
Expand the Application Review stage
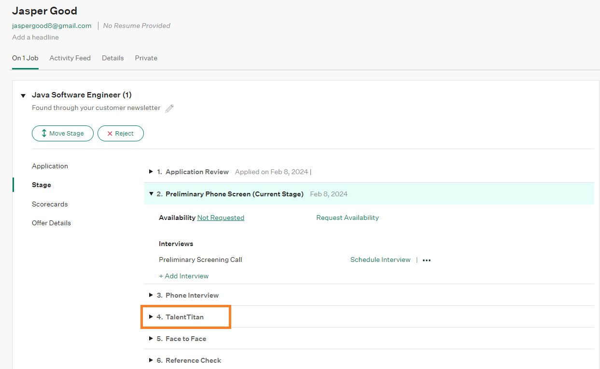point(151,172)
